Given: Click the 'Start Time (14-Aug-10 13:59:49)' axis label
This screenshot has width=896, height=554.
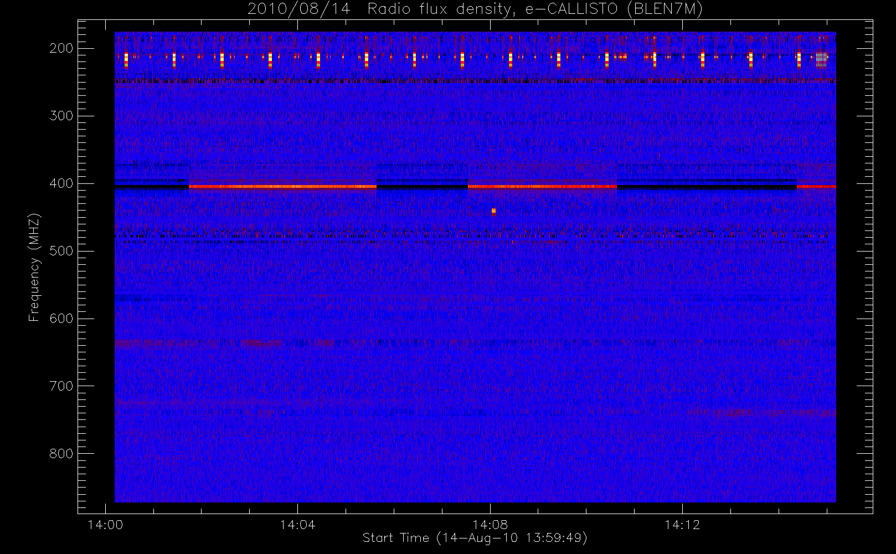Looking at the screenshot, I should click(475, 538).
